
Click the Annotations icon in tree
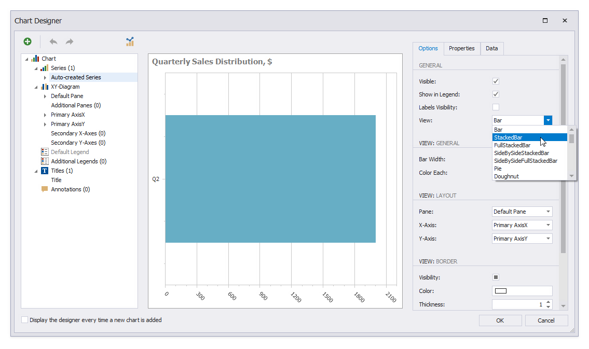pos(45,189)
